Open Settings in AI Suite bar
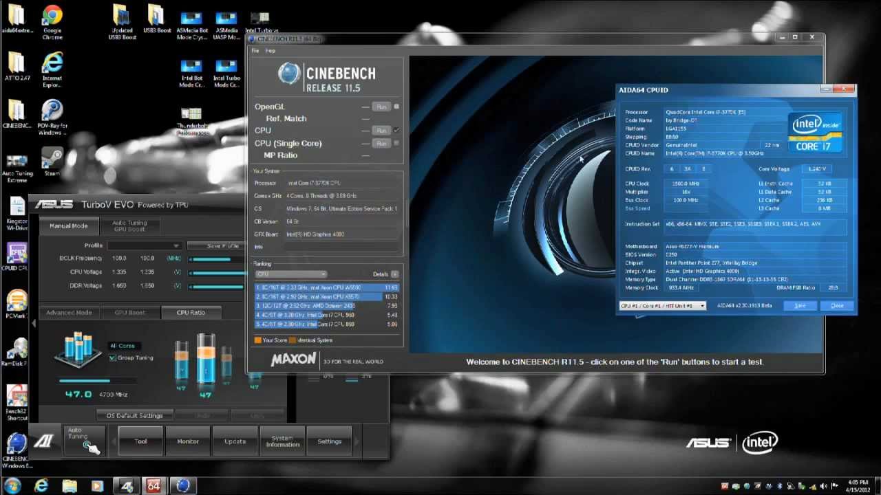Image resolution: width=881 pixels, height=495 pixels. (329, 441)
